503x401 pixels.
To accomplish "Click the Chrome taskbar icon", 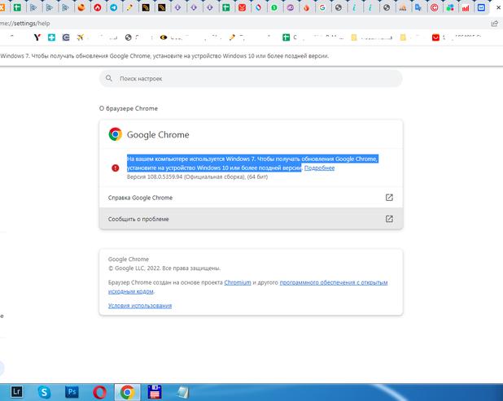I will [127, 392].
